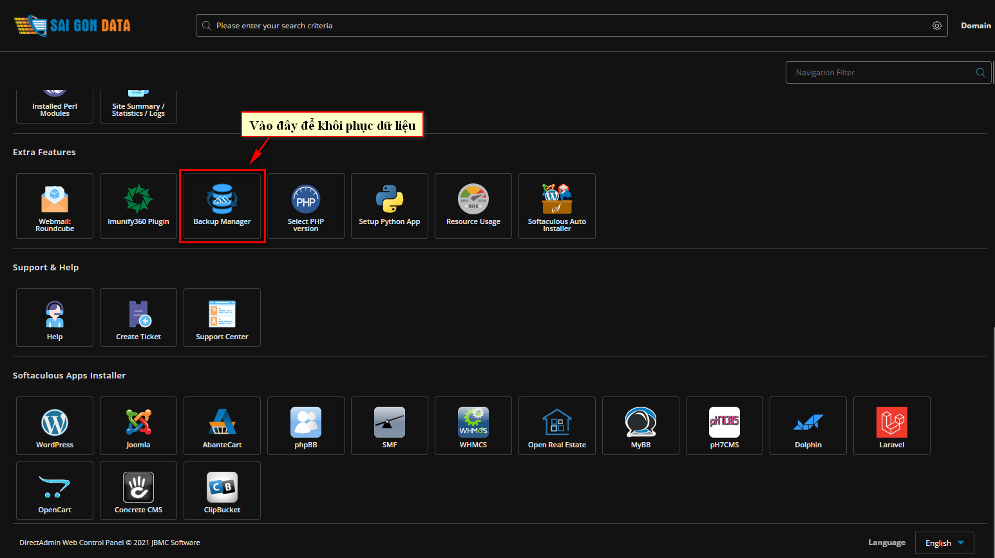This screenshot has height=558, width=995.
Task: Open the Open Real Estate installer
Action: [x=557, y=425]
